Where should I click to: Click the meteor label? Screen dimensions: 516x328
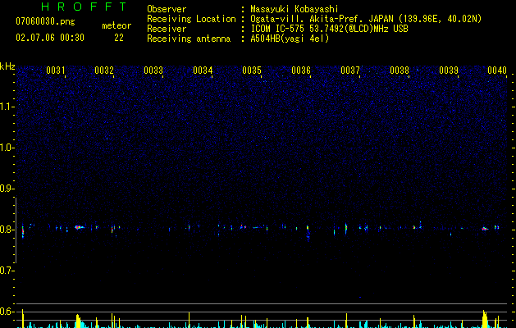click(x=116, y=25)
